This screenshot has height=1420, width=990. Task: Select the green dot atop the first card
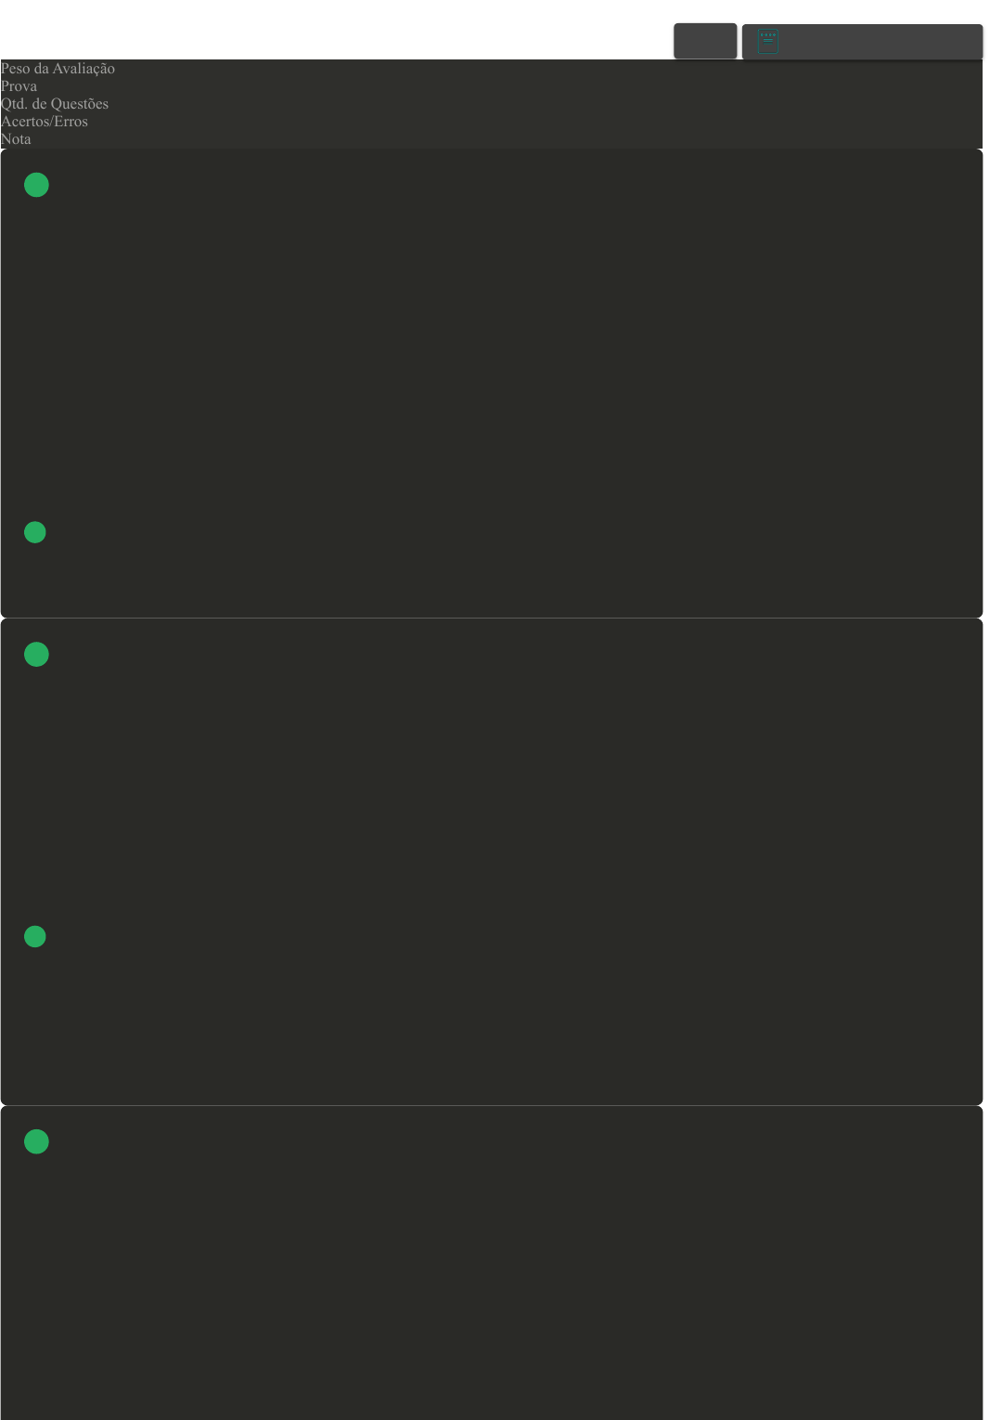(36, 185)
